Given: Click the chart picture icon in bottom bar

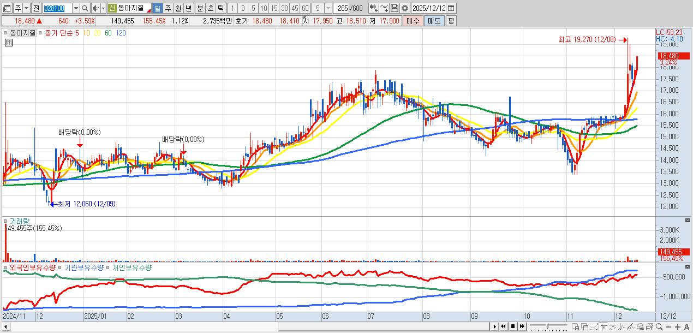Looking at the screenshot, I should coord(649,326).
